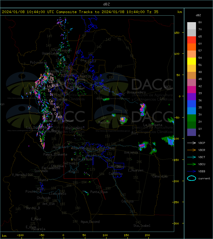Click the 'Nihuil' map label
Viewport: 213px width, 239px height.
(x=74, y=172)
